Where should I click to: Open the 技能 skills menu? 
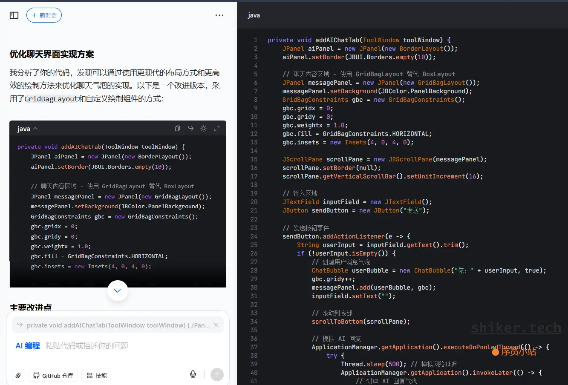pyautogui.click(x=97, y=375)
